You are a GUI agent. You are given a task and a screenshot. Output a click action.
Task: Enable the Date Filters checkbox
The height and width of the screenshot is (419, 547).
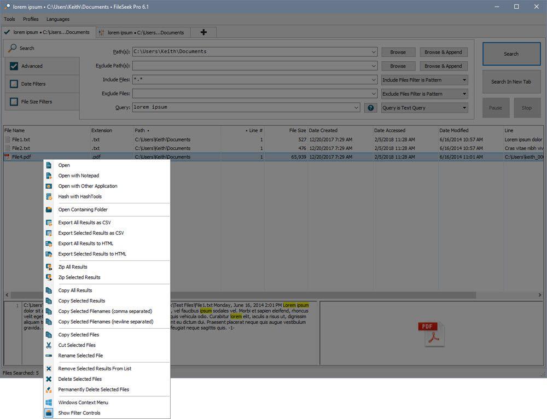tap(14, 84)
